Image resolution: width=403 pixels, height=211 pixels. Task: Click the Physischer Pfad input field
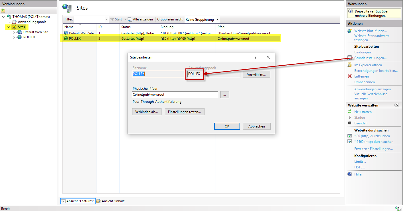(175, 95)
